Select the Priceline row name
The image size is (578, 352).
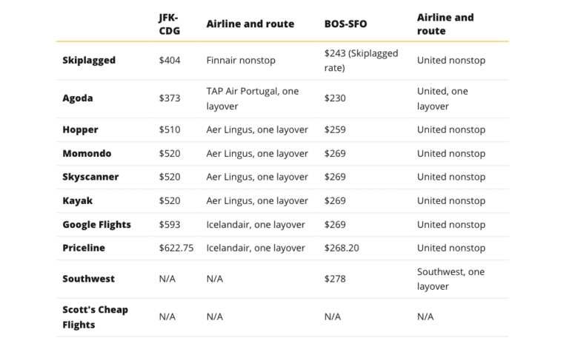point(84,248)
